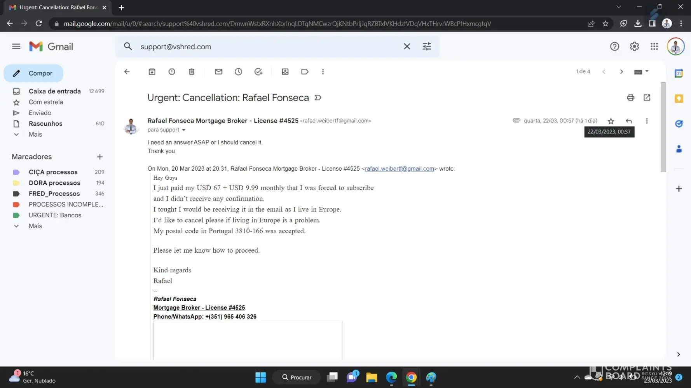
Task: Snooze this conversation
Action: 238,72
